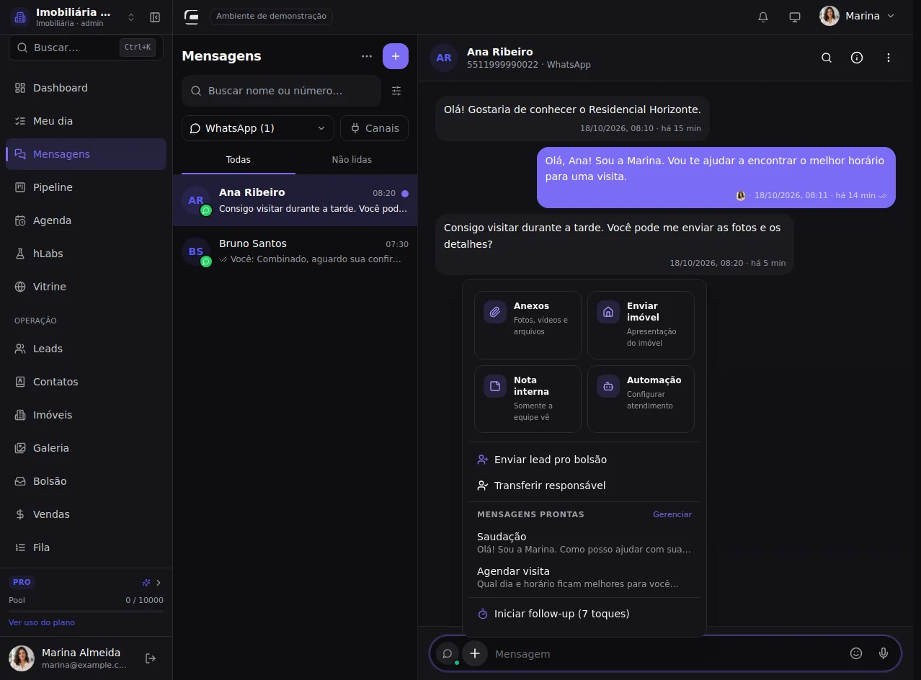Image resolution: width=921 pixels, height=680 pixels.
Task: Switch to the Todas tab
Action: tap(239, 159)
